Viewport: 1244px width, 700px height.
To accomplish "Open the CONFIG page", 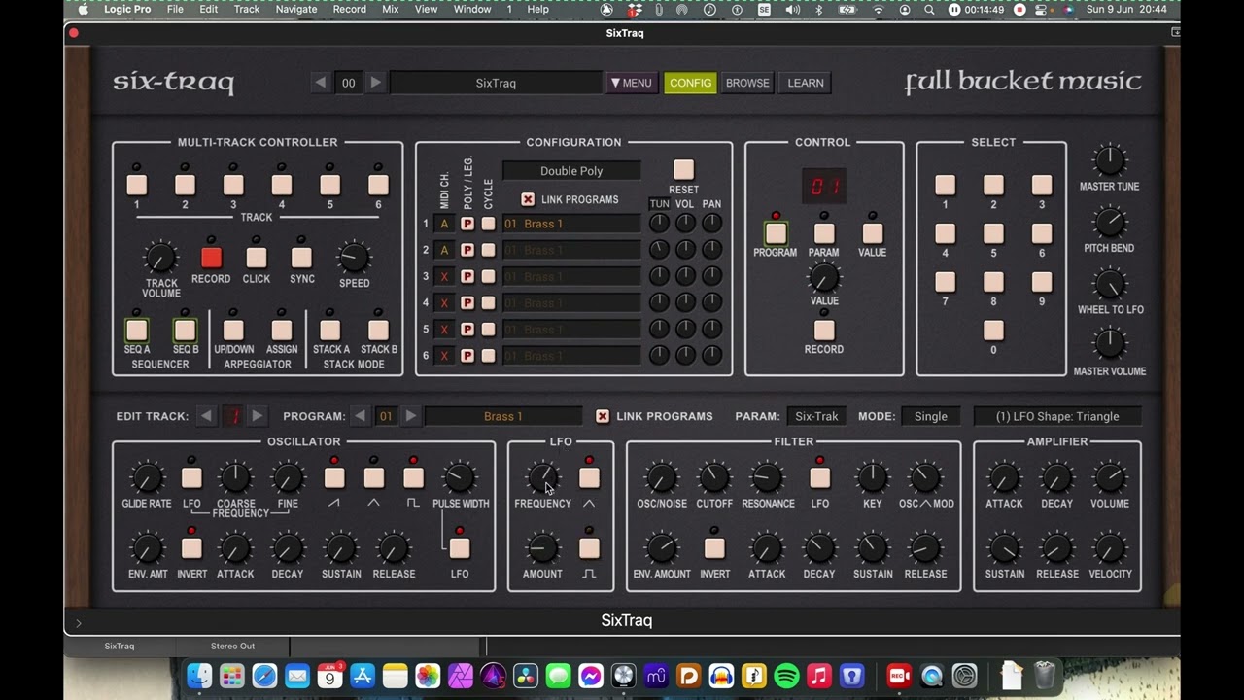I will coord(690,83).
